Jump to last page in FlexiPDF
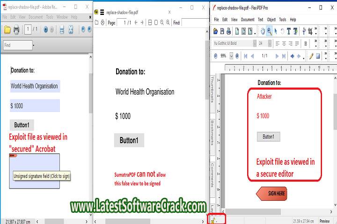337x224 pixels. tap(284, 56)
